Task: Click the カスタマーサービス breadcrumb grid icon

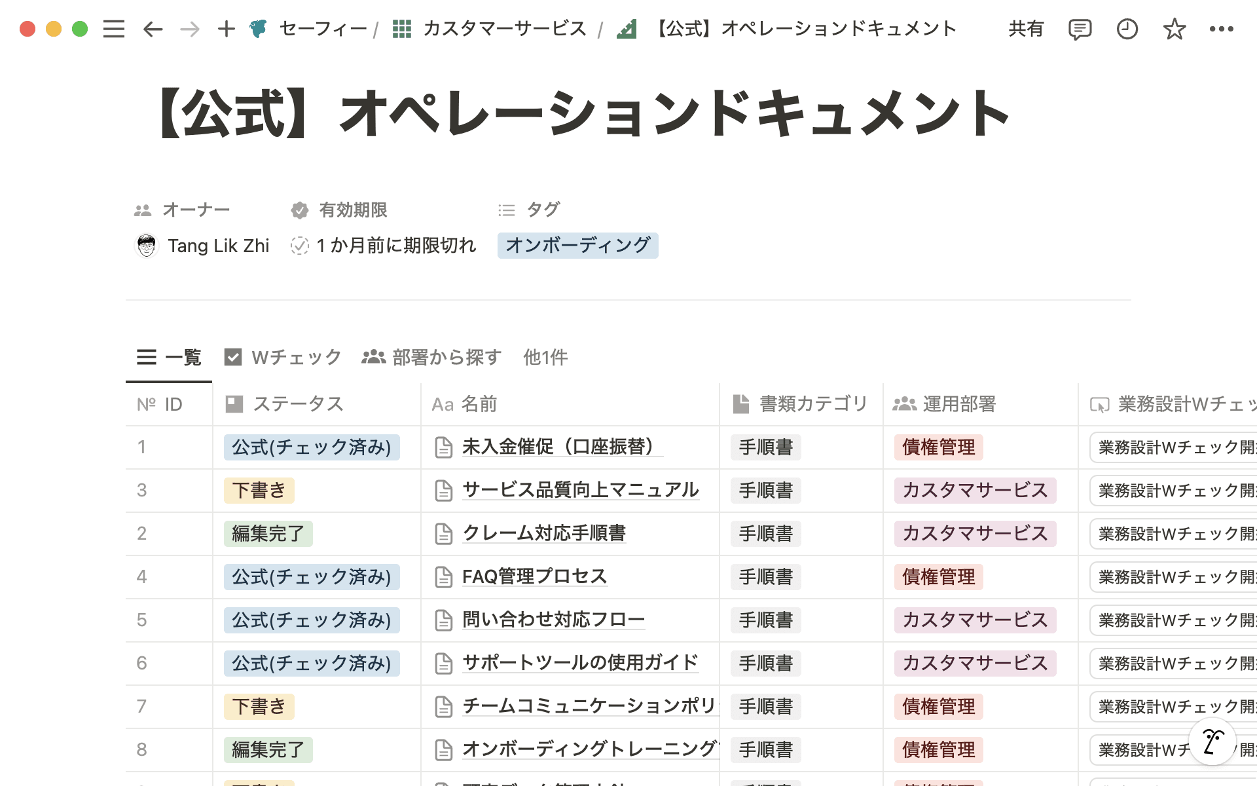Action: tap(401, 29)
